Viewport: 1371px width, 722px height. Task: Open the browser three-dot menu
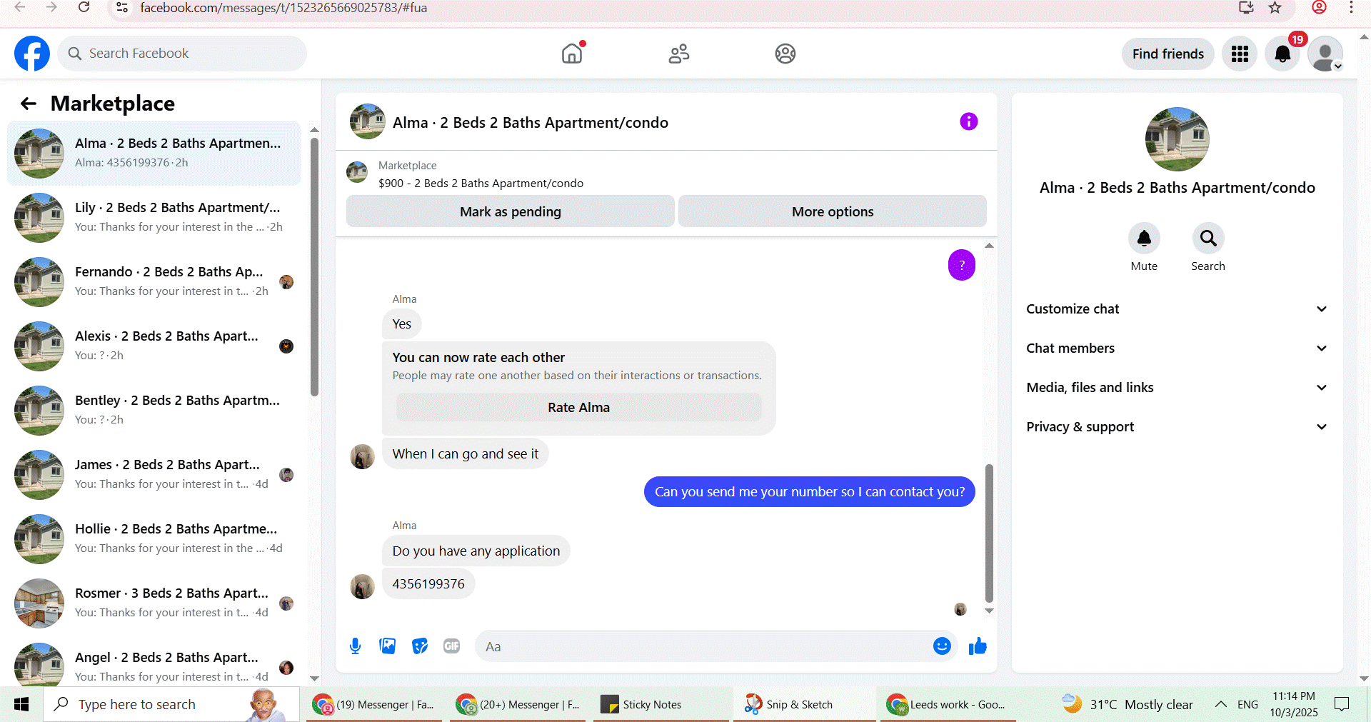1351,7
